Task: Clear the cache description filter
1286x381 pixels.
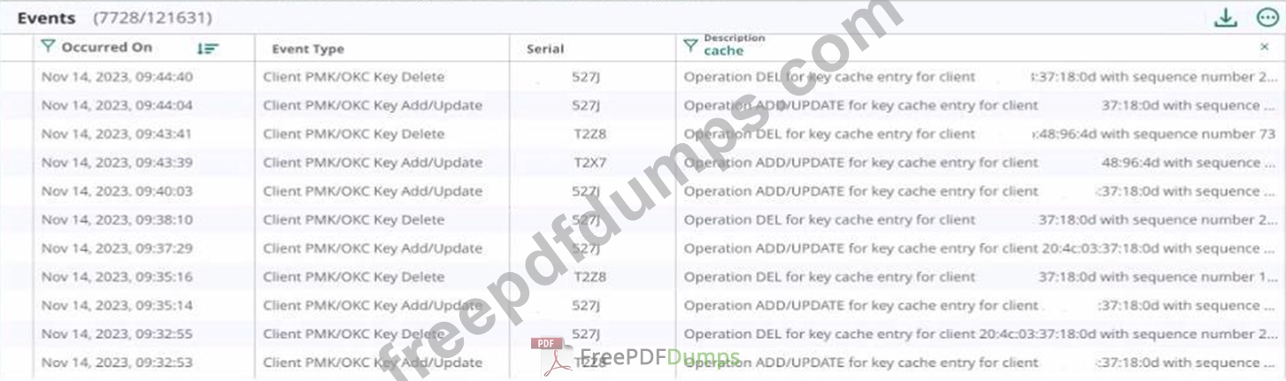Action: coord(1264,47)
